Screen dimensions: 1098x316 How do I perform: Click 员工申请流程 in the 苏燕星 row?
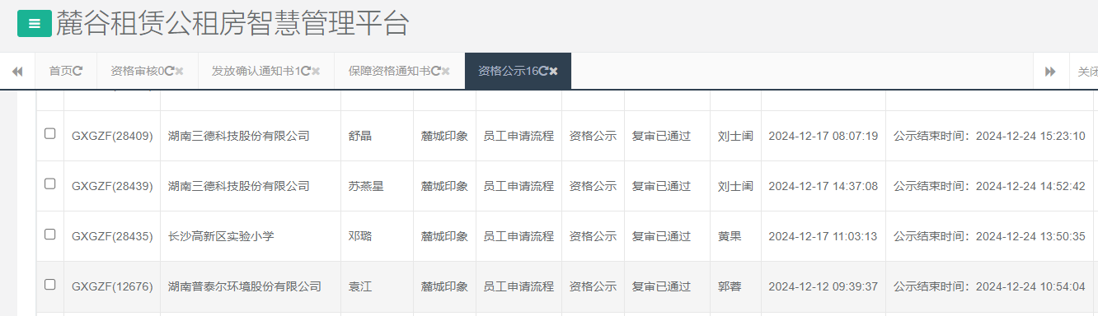pyautogui.click(x=518, y=186)
